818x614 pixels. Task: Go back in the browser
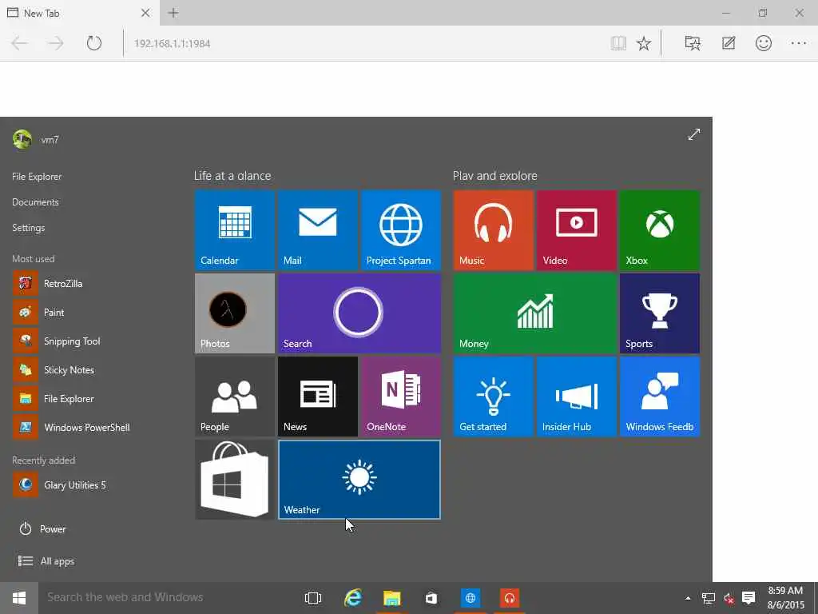(x=19, y=43)
